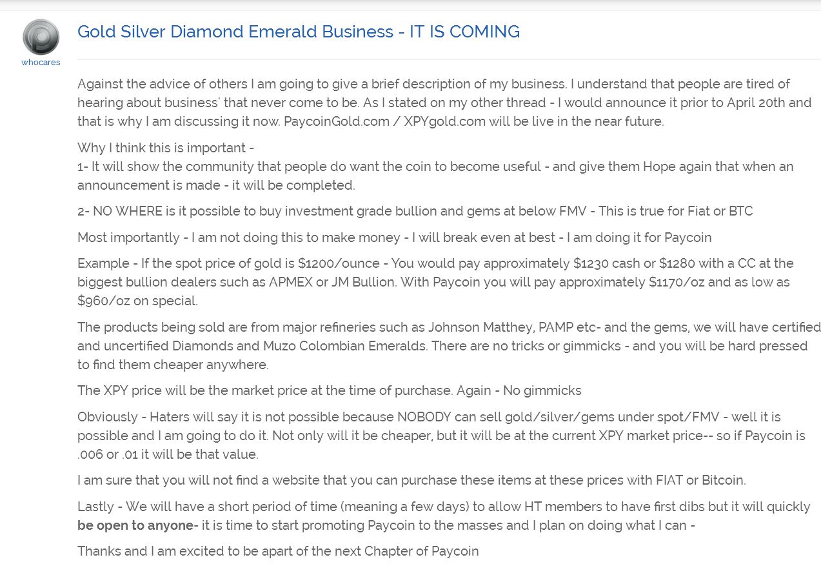Click the bold 'be open to anyone' text
This screenshot has width=821, height=564.
pyautogui.click(x=135, y=525)
